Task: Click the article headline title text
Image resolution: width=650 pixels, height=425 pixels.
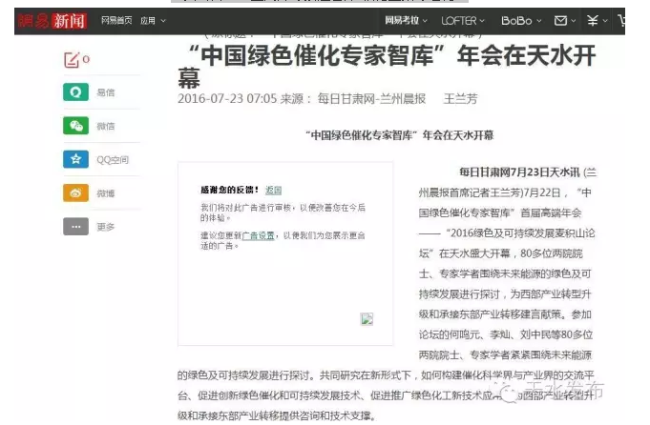Action: click(387, 67)
